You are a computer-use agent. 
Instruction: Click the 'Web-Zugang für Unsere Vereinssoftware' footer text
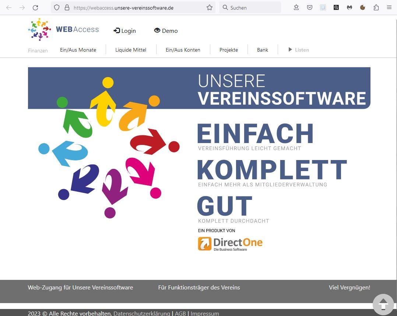tap(80, 287)
